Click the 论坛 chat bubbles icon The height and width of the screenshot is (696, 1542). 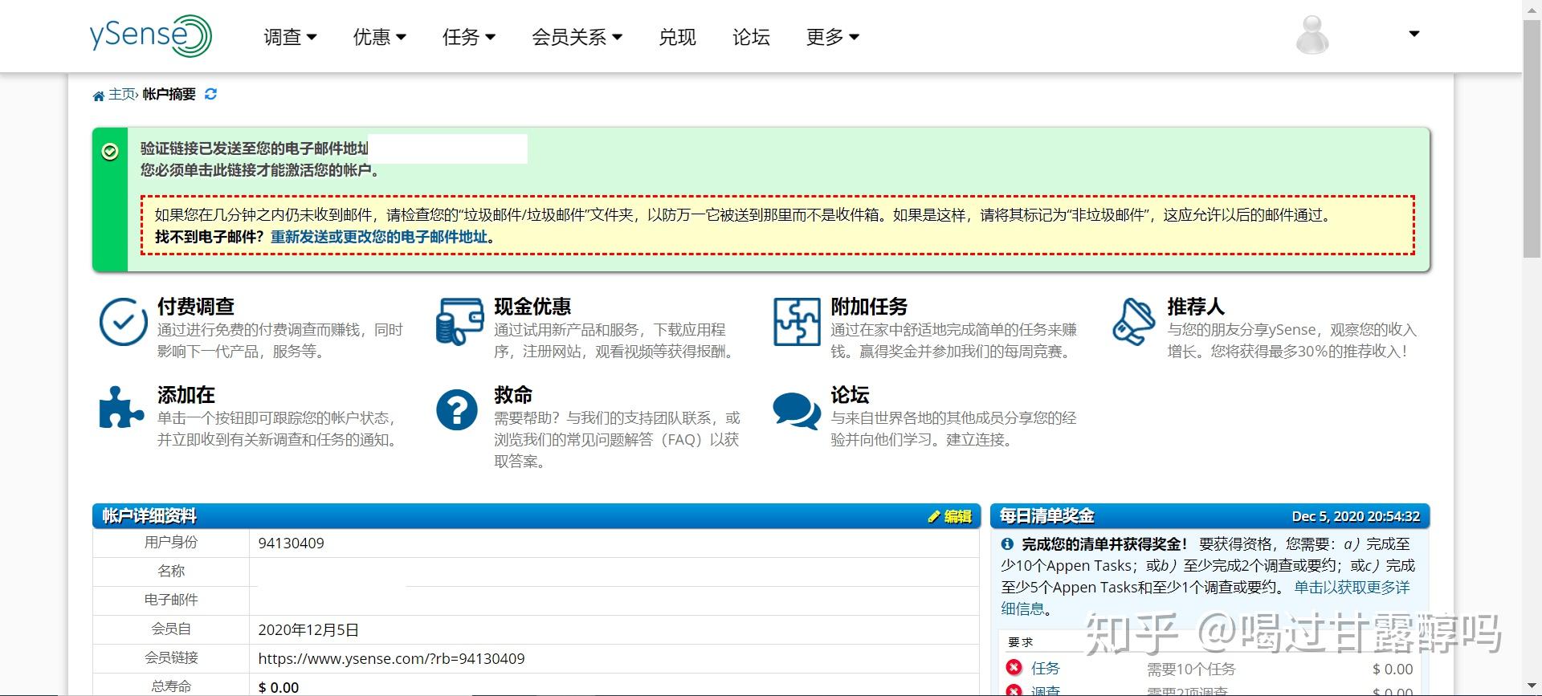pos(797,410)
